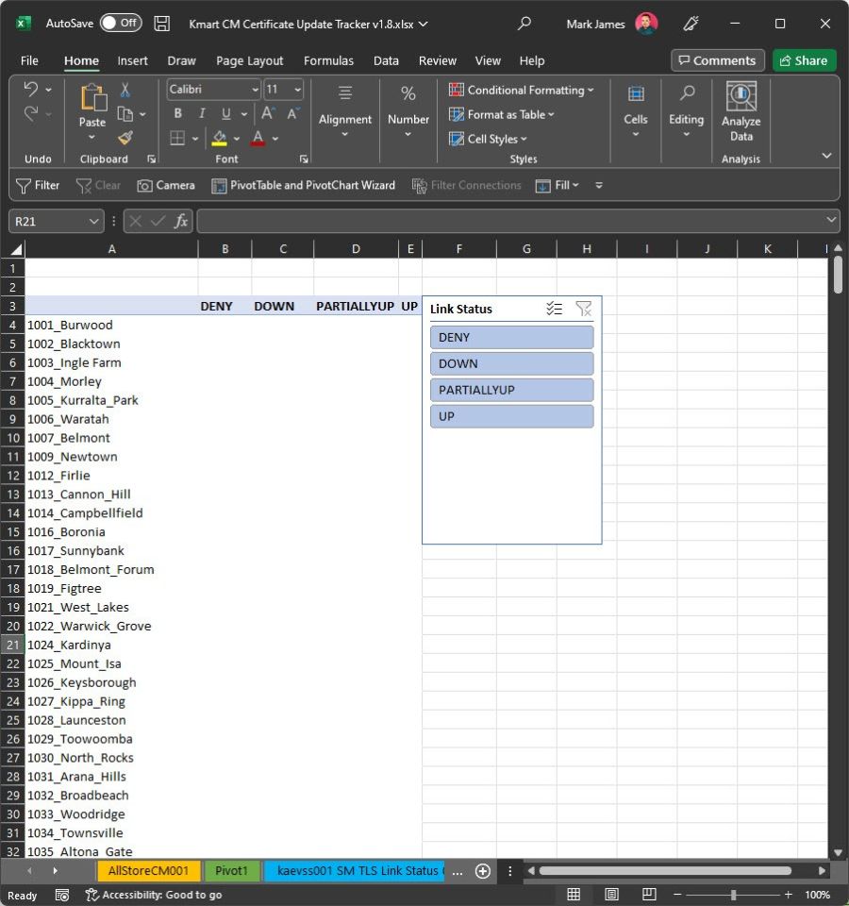Click the Insert Function fx icon
Image resolution: width=849 pixels, height=906 pixels.
pyautogui.click(x=181, y=221)
